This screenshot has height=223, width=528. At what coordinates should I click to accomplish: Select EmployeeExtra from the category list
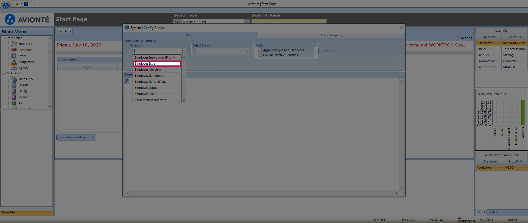tap(157, 64)
